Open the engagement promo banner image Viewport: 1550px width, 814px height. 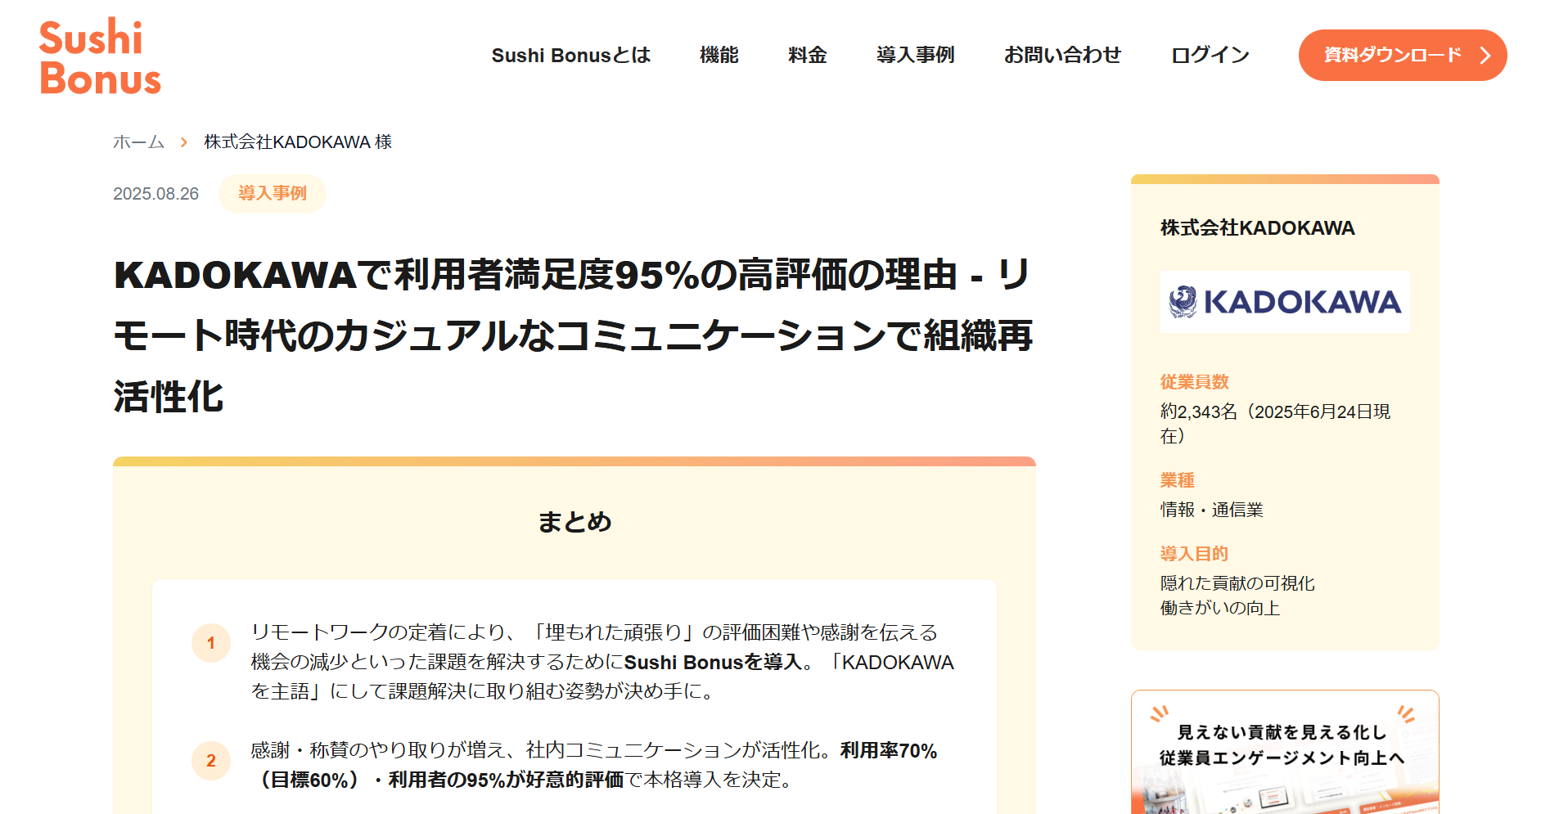[x=1284, y=753]
